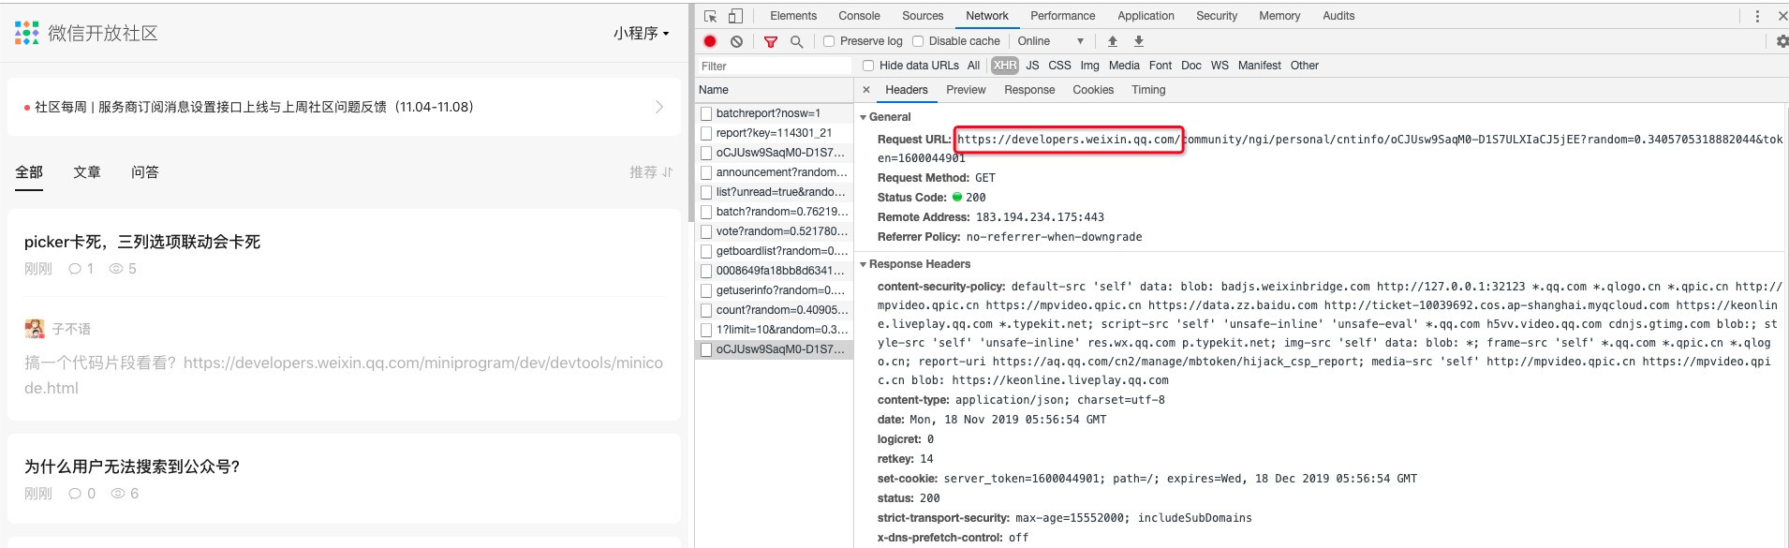Open network settings gear icon
The height and width of the screenshot is (548, 1789).
[x=1782, y=41]
